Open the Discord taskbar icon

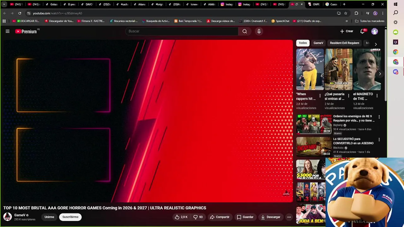[395, 72]
